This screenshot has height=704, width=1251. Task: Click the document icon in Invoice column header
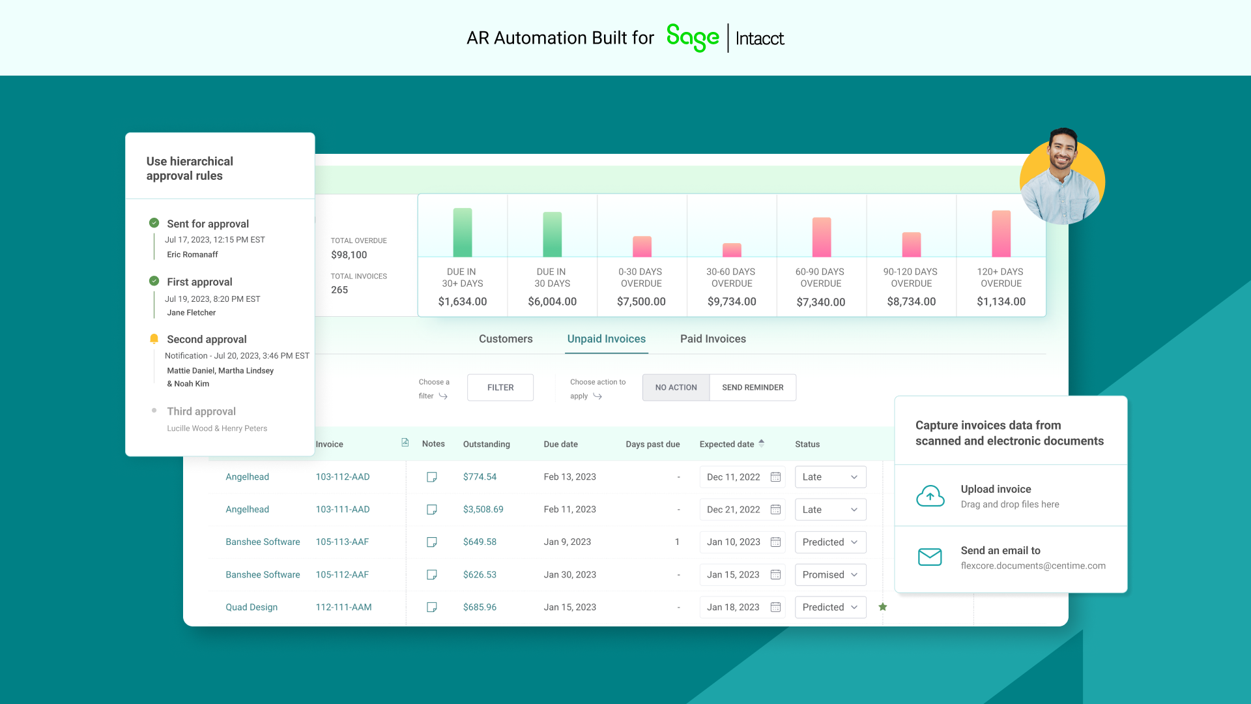coord(405,443)
